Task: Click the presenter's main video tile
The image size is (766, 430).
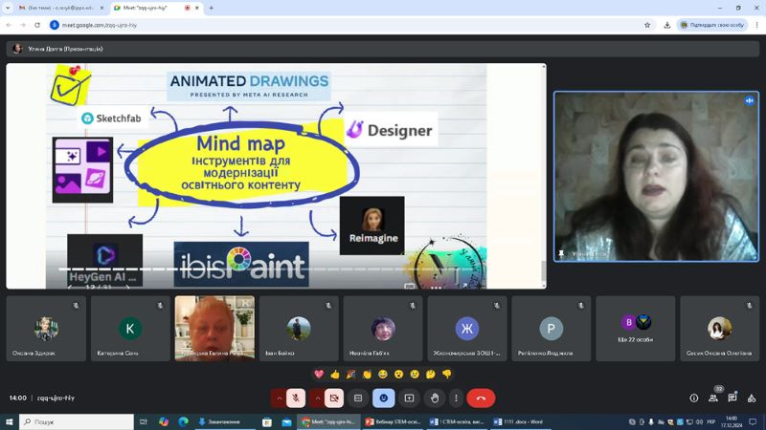Action: (x=656, y=177)
